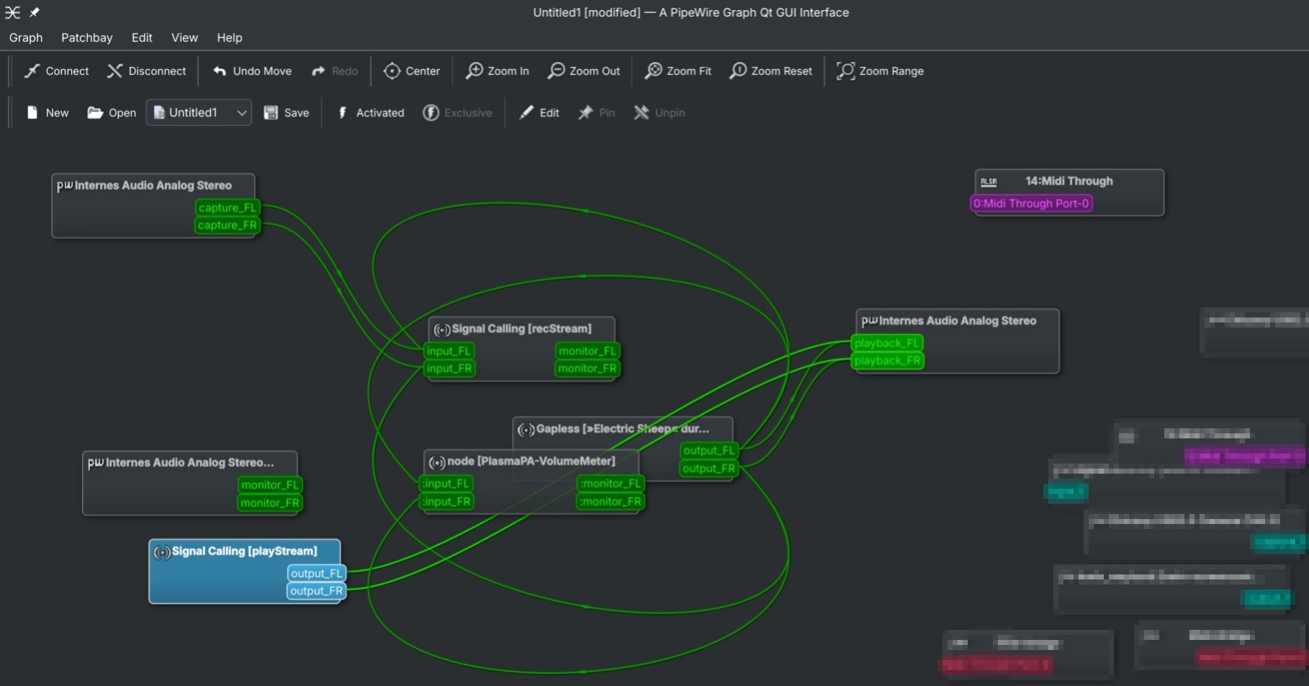Select the Midi Through Port-0 port
Viewport: 1309px width, 686px height.
point(1031,204)
